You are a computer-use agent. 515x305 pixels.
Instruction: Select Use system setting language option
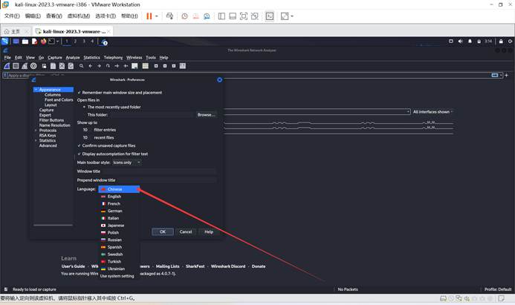point(120,276)
